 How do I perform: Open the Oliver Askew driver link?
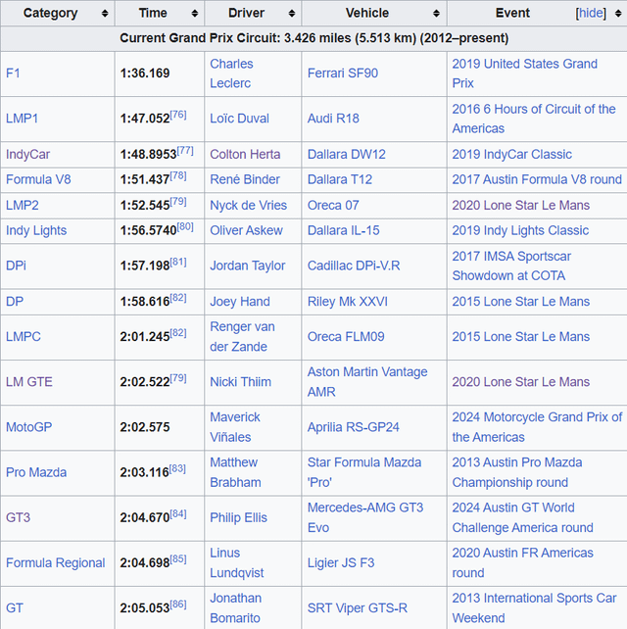[246, 230]
